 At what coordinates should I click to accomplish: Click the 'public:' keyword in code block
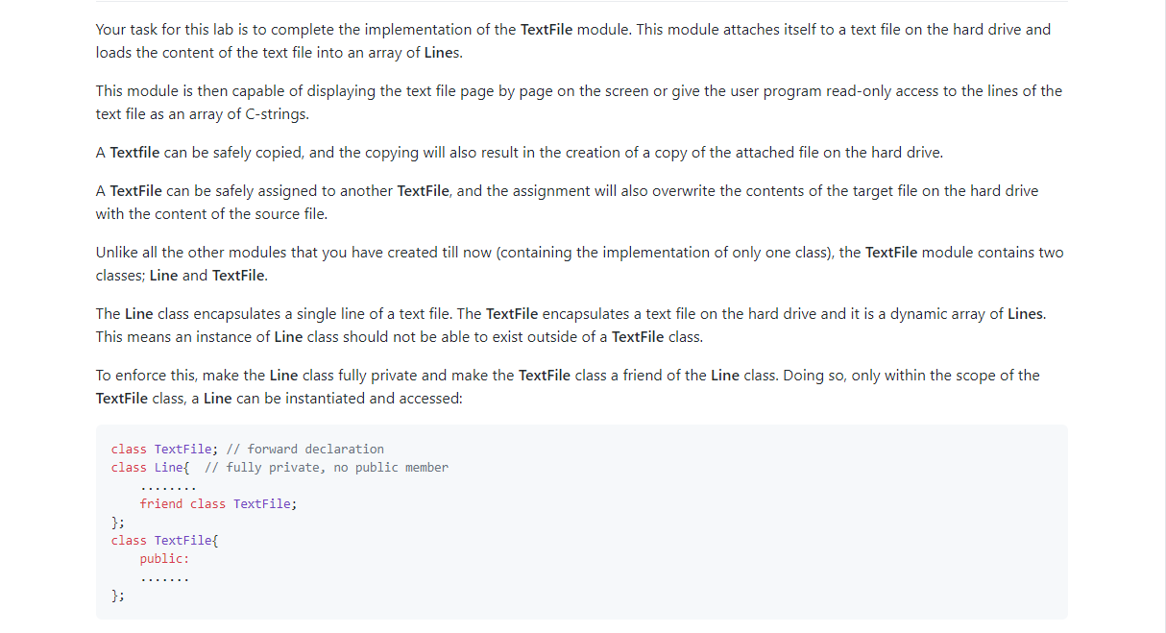tap(165, 559)
